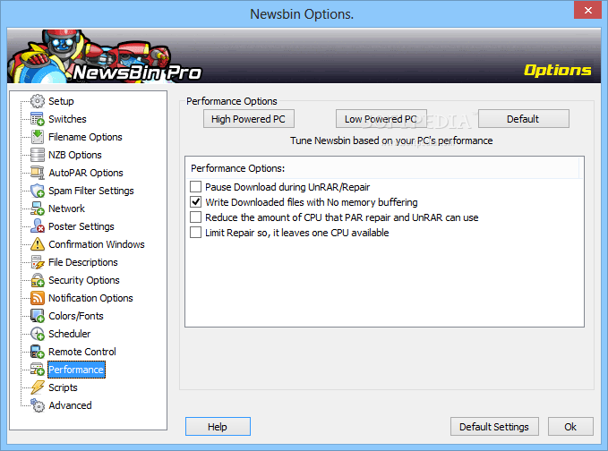The image size is (608, 451).
Task: Open Poster Settings page
Action: 81,226
